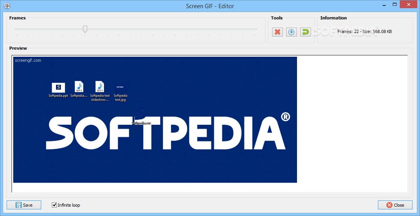Click the Softpedia.exe icon in the preview
This screenshot has width=420, height=216.
point(141,116)
